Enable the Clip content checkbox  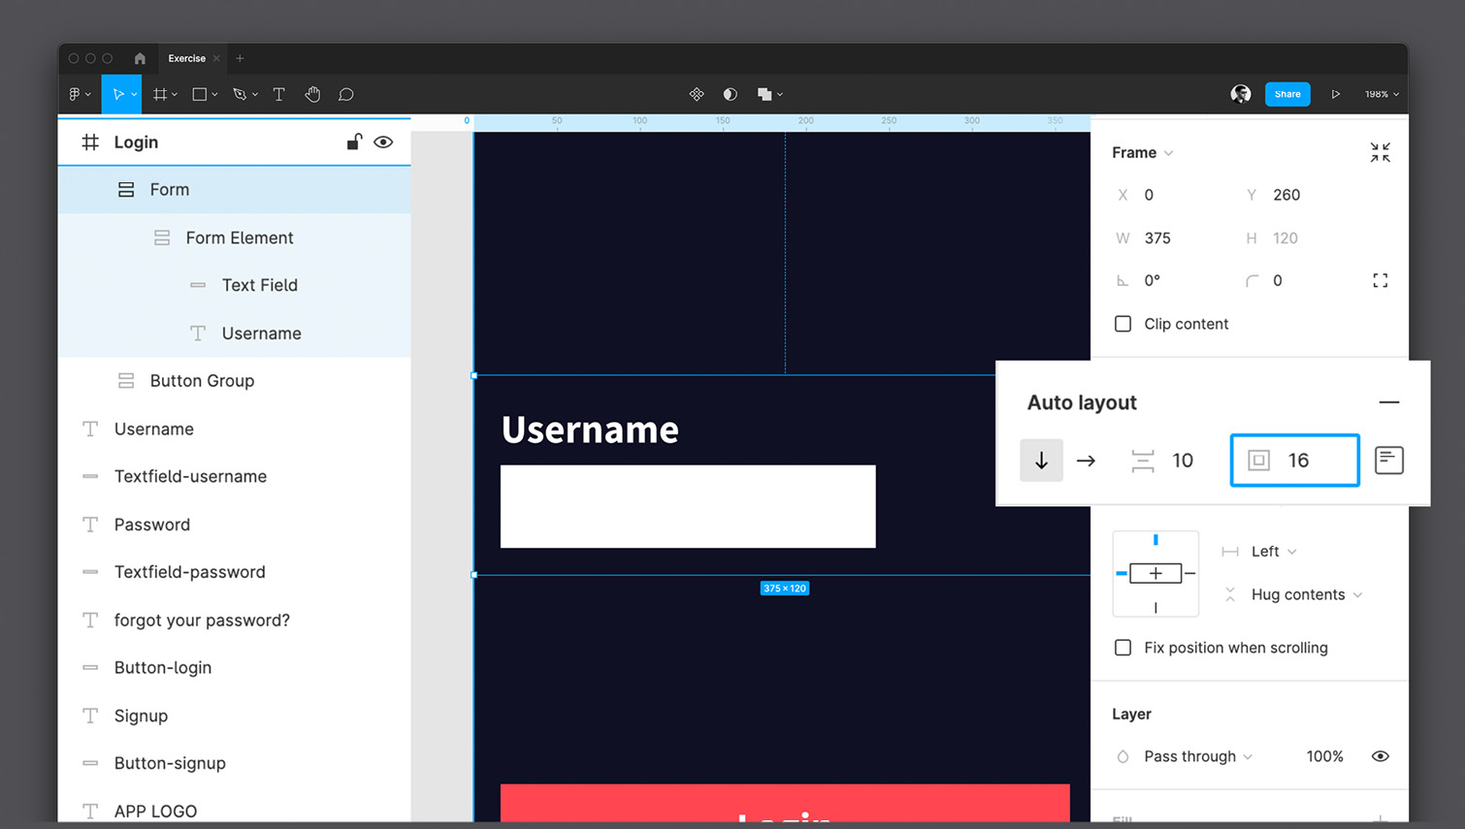click(x=1123, y=324)
